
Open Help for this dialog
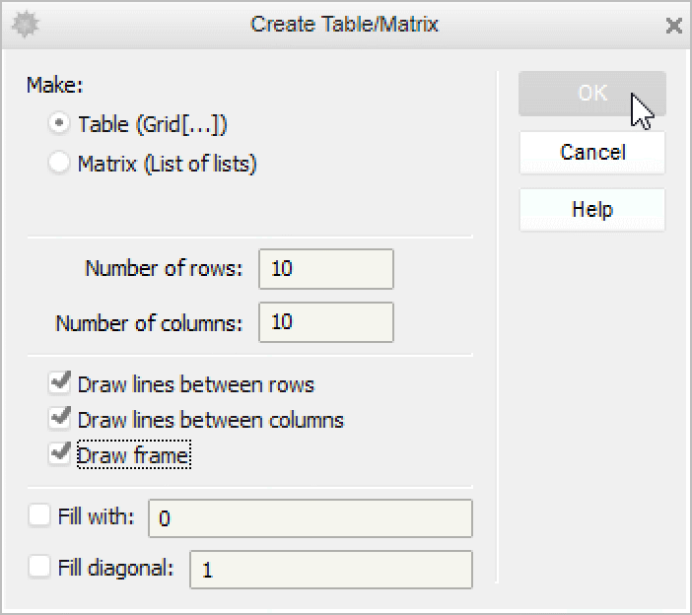591,210
